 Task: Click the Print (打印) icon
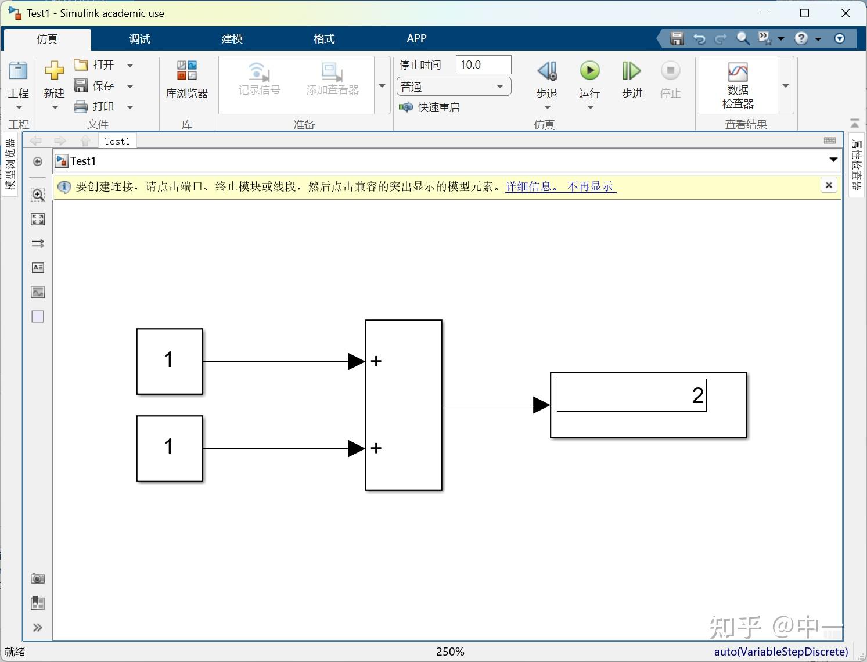point(81,106)
